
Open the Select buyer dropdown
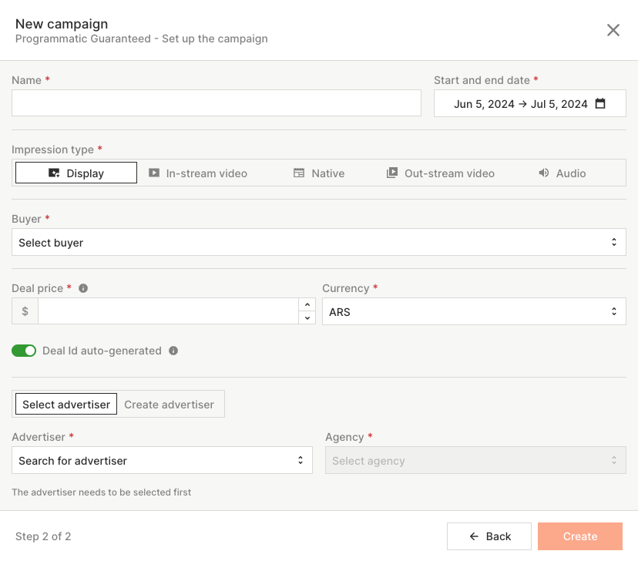[319, 243]
